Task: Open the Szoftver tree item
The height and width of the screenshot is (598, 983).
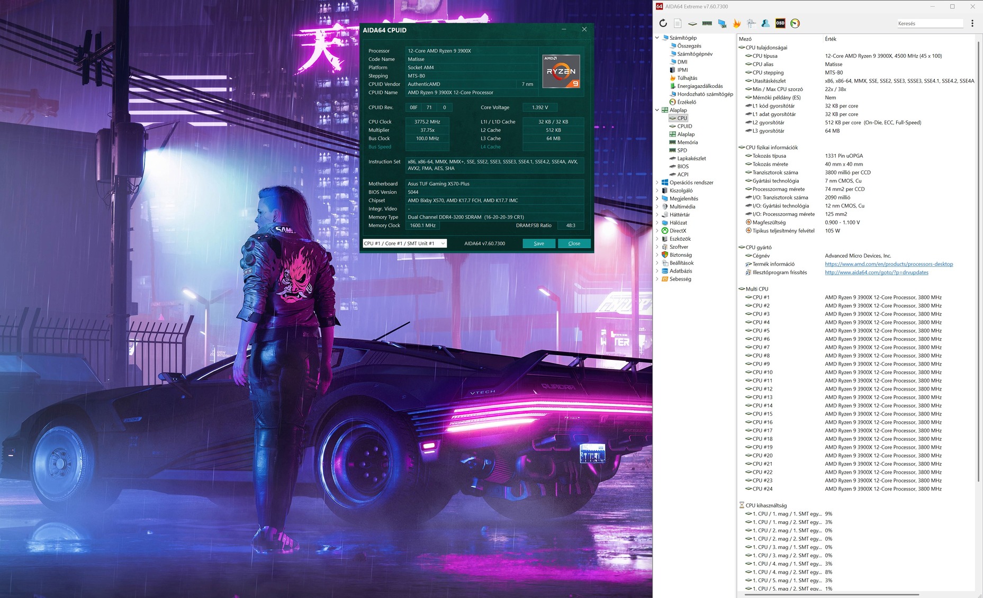Action: coord(679,247)
